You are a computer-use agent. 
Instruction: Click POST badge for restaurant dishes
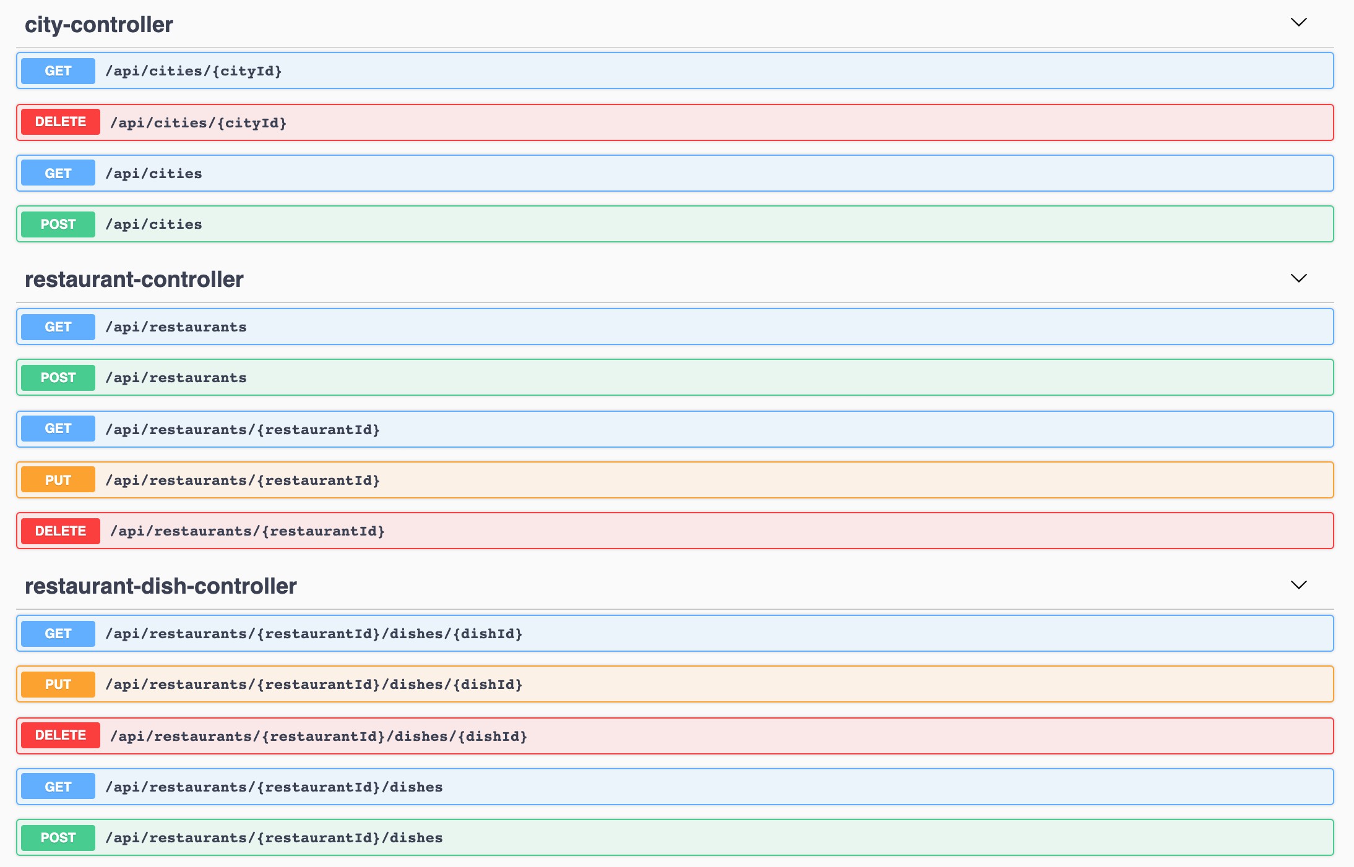58,838
